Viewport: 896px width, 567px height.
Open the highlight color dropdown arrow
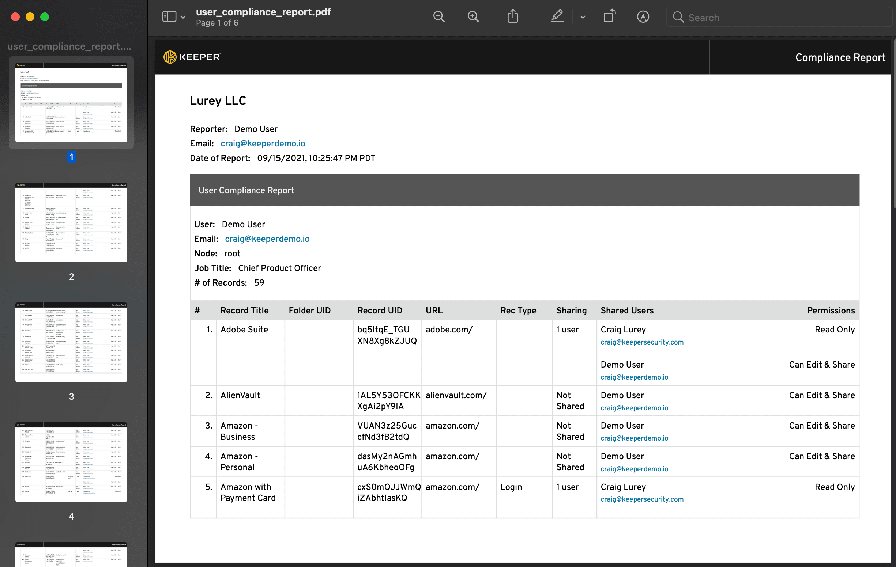[x=583, y=17]
